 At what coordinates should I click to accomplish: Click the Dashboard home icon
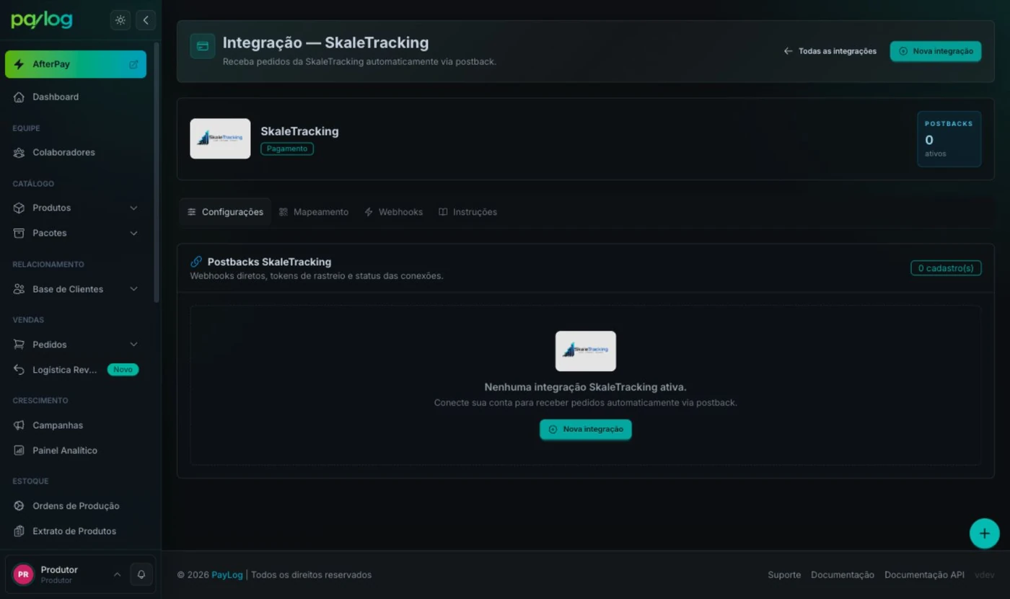tap(19, 97)
